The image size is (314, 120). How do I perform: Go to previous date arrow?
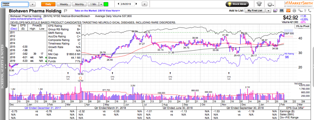coord(118,4)
